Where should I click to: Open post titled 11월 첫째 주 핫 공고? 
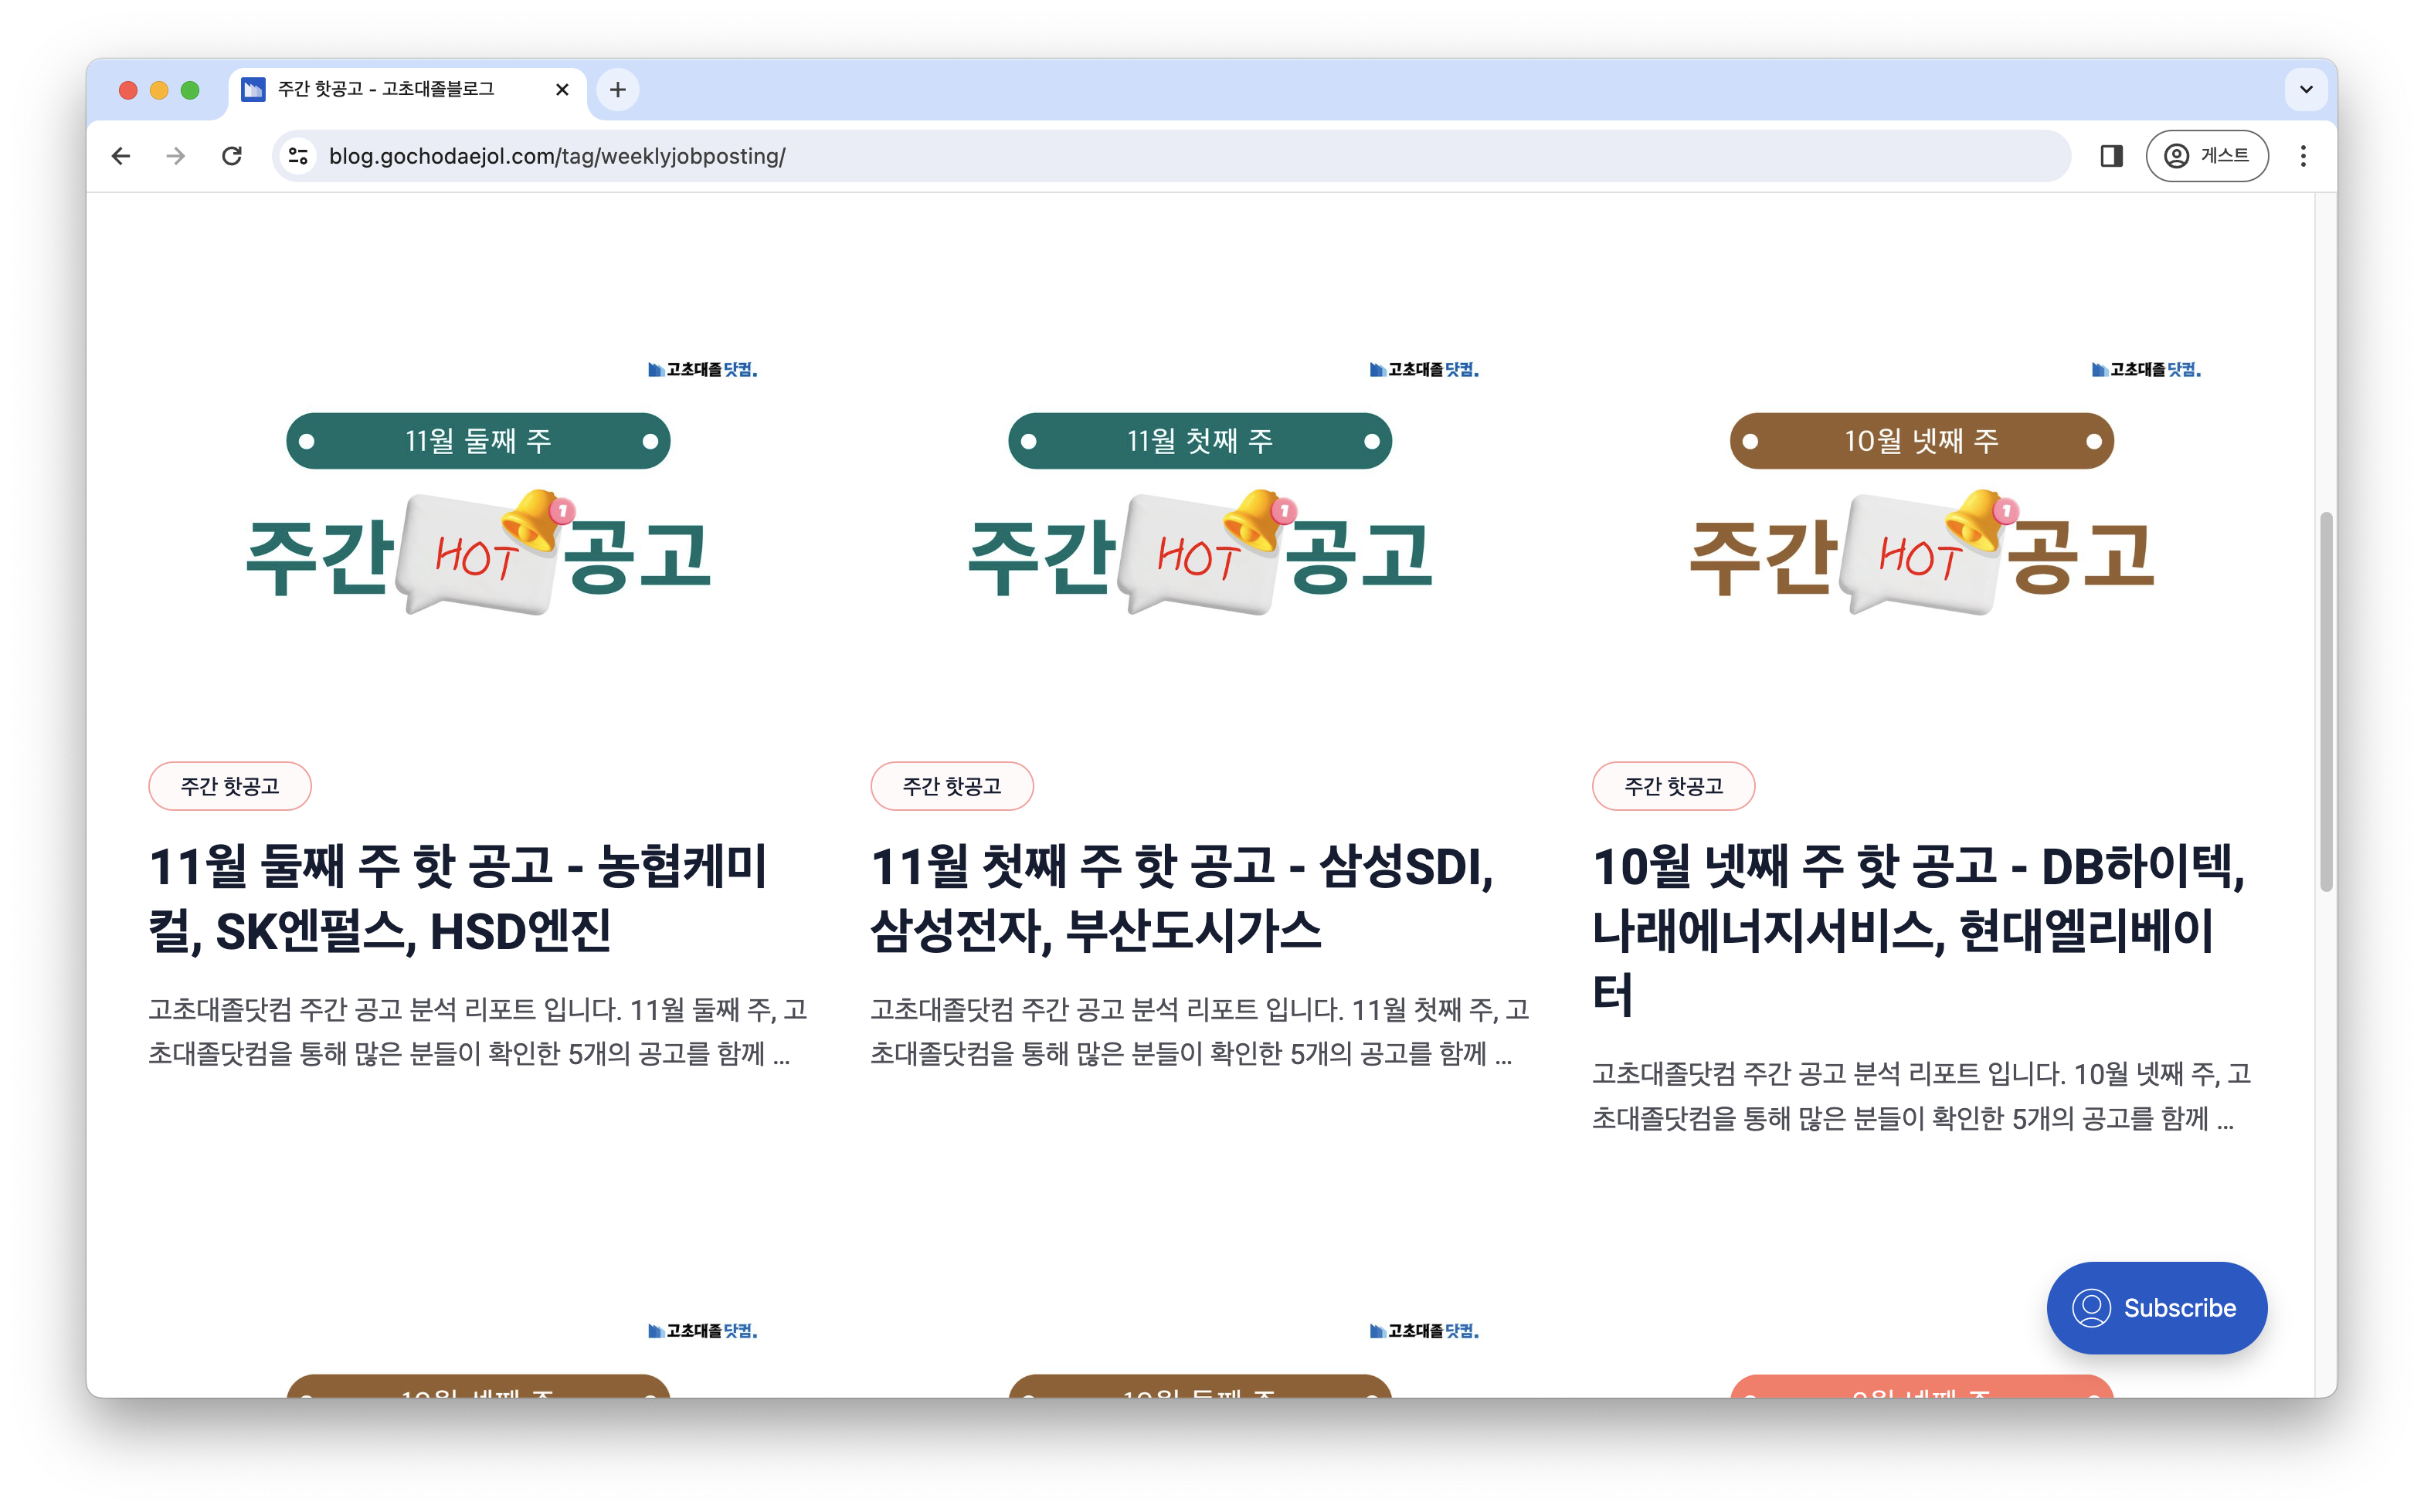[1183, 898]
